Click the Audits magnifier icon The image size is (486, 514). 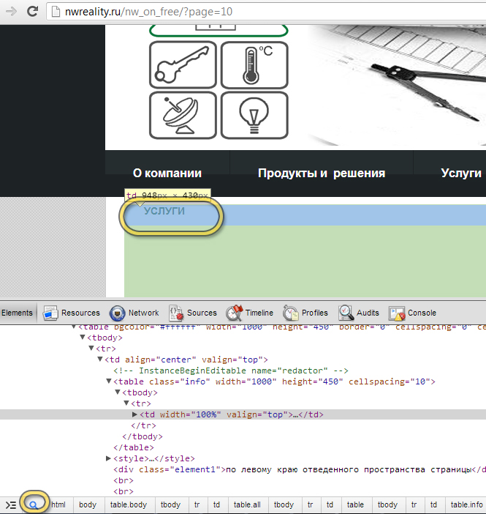point(346,313)
